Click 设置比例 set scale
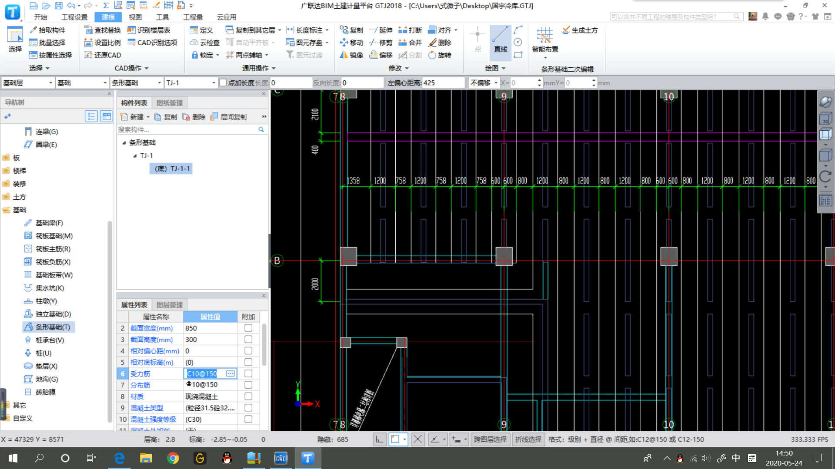 pos(103,43)
